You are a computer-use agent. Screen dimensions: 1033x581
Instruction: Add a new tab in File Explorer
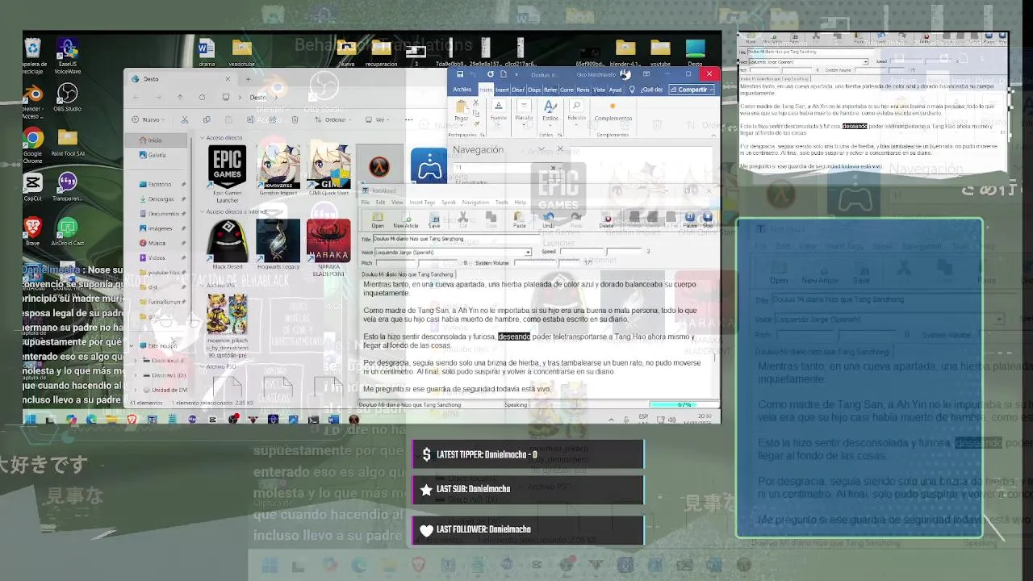(247, 79)
